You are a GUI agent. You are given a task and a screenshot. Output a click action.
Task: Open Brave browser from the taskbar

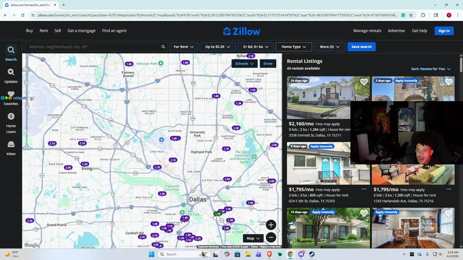point(269,254)
